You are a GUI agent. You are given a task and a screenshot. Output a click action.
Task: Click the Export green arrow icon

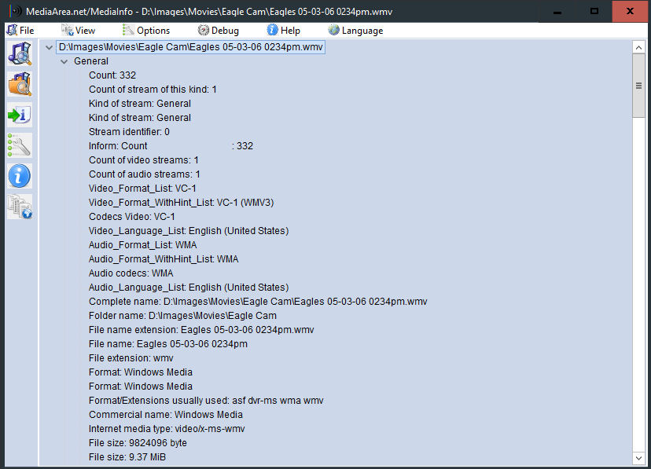click(x=20, y=115)
